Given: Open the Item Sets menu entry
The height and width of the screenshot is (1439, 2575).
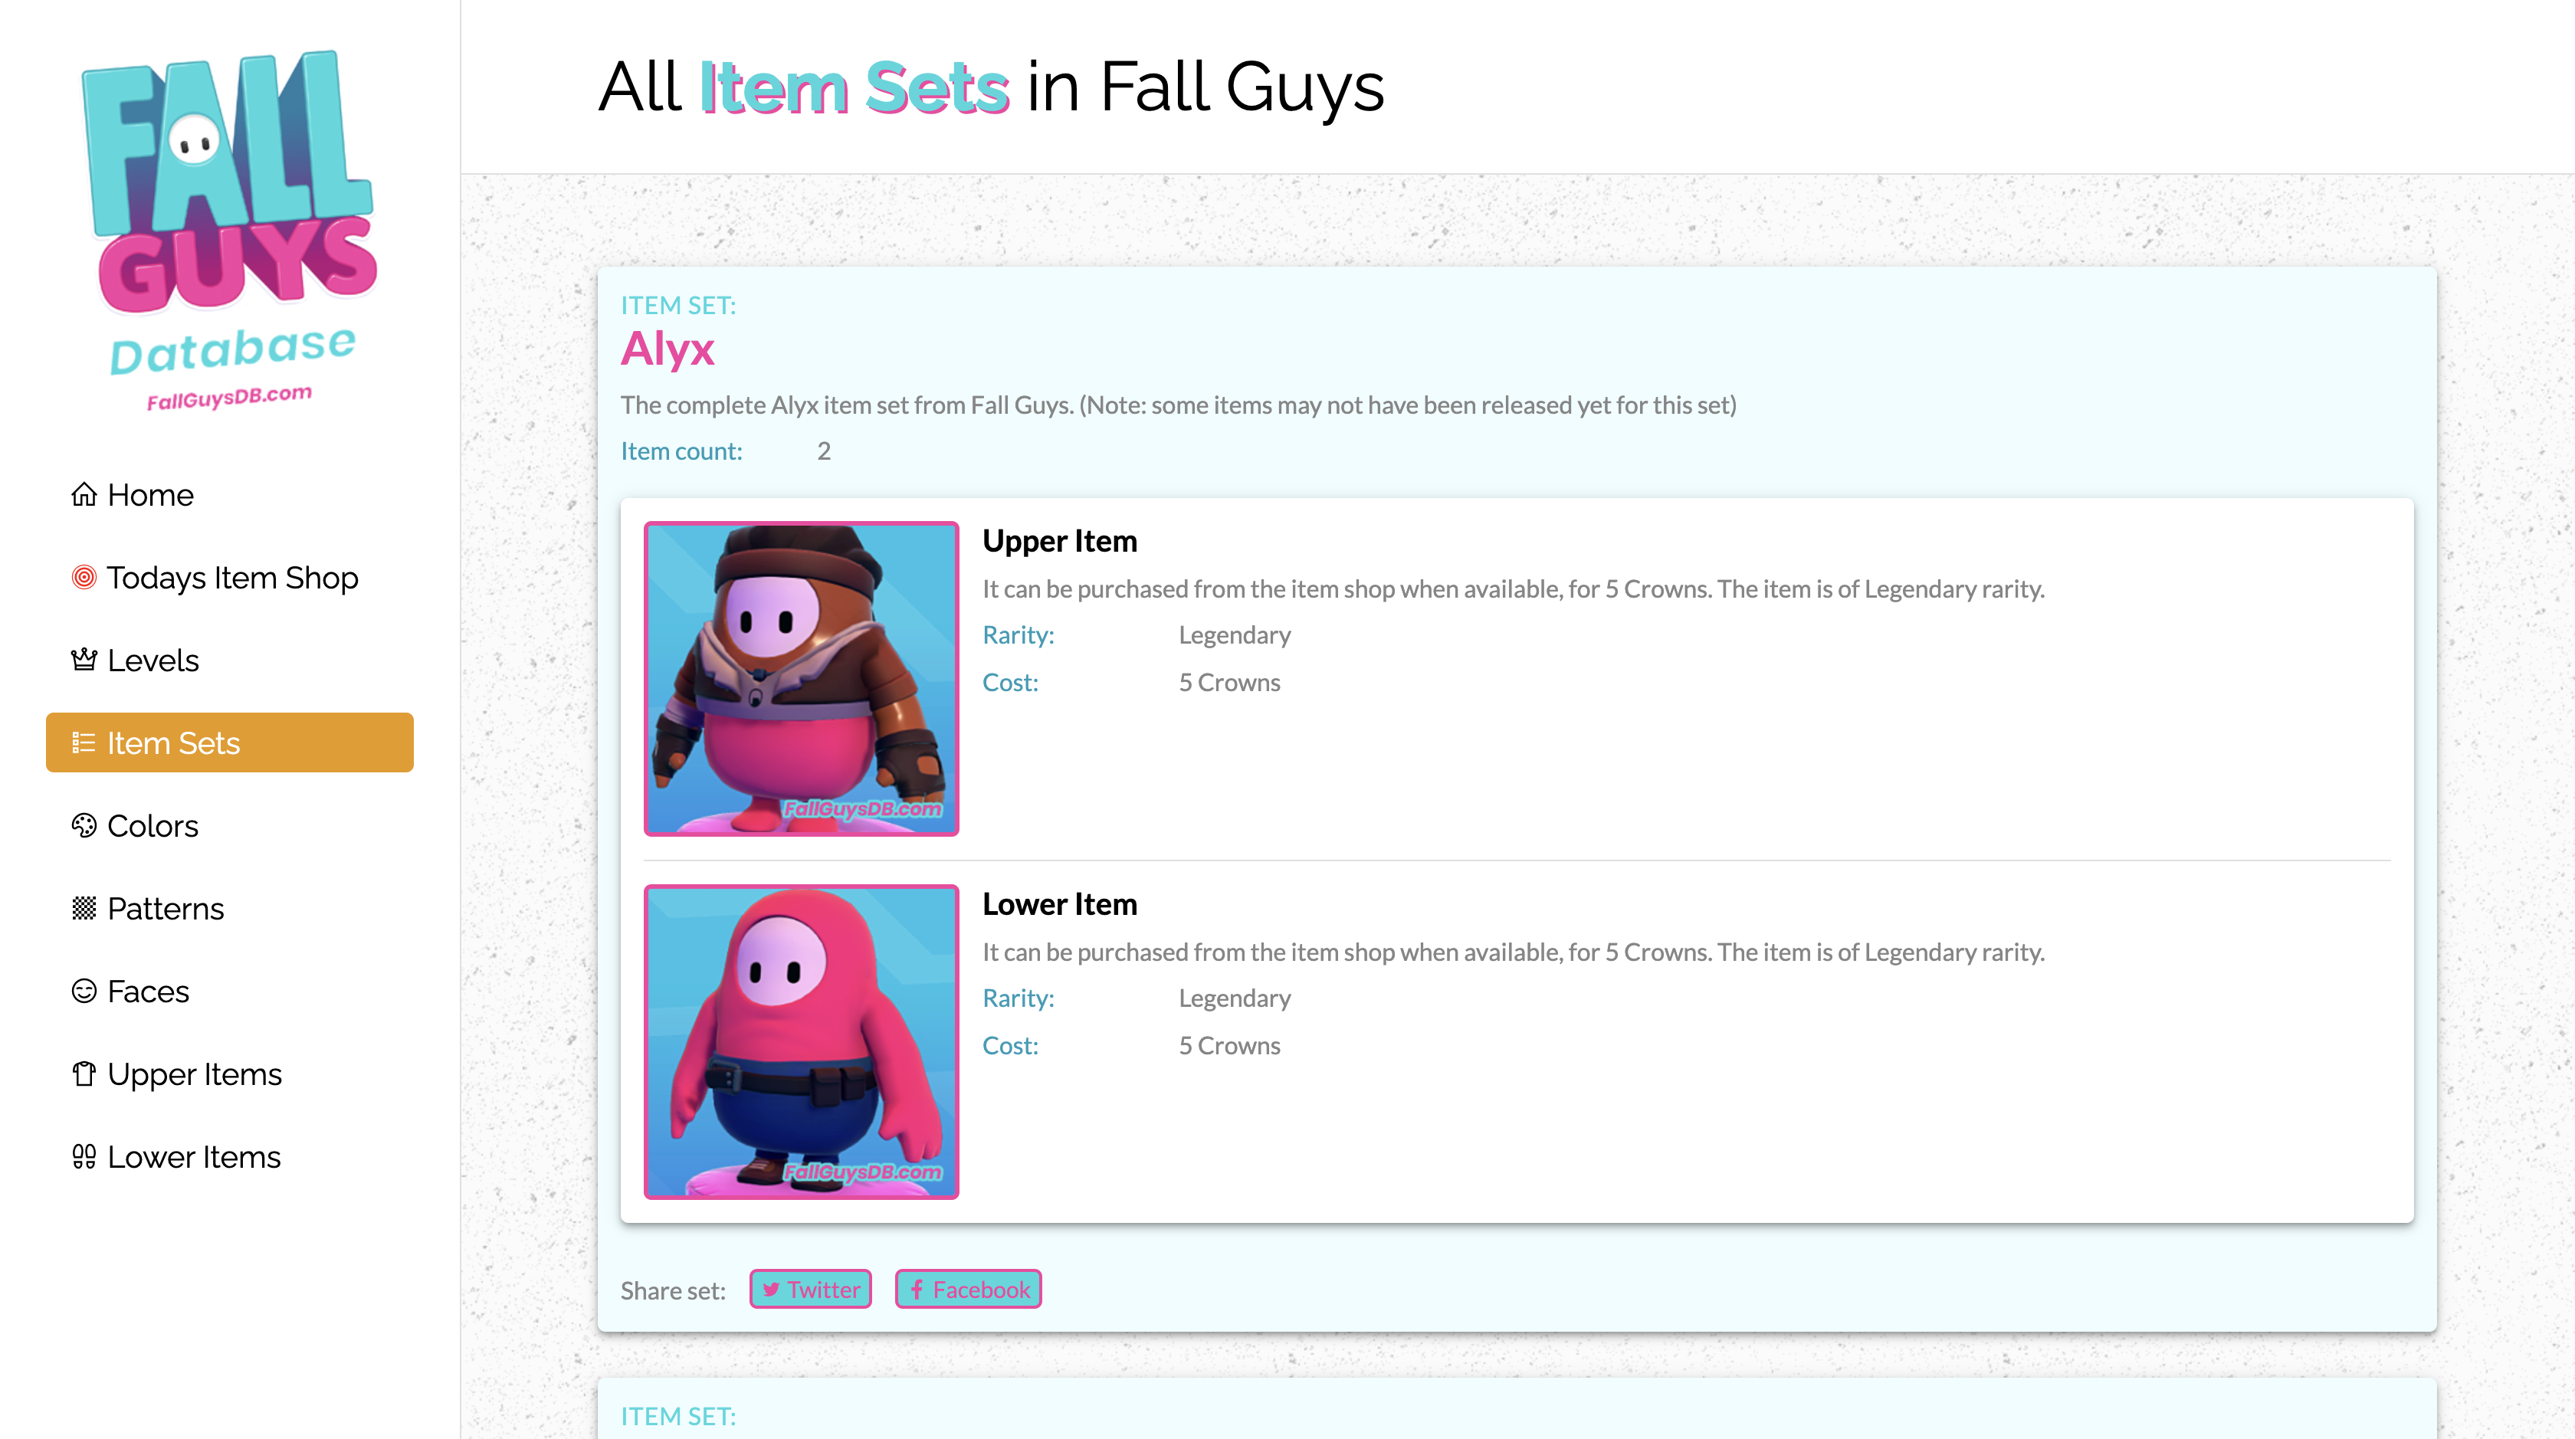Looking at the screenshot, I should pyautogui.click(x=230, y=742).
